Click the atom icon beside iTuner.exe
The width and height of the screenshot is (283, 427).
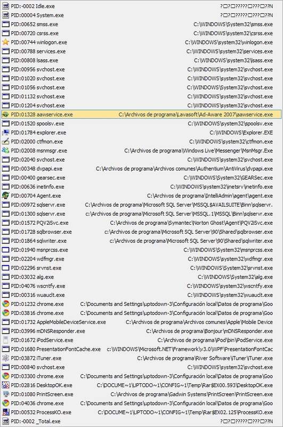(5, 358)
